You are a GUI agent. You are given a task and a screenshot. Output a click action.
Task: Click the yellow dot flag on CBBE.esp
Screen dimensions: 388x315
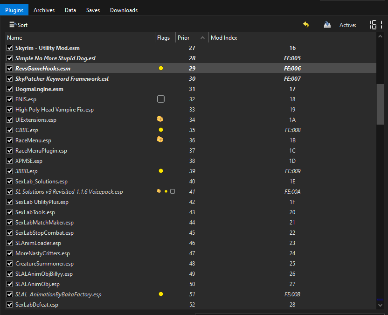(161, 130)
